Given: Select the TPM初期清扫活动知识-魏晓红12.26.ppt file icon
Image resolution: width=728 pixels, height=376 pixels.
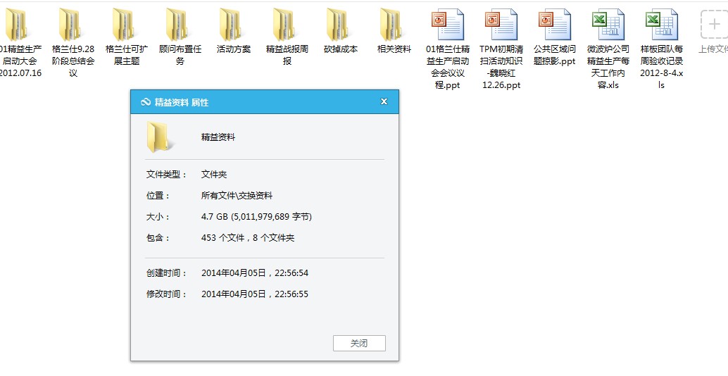Looking at the screenshot, I should click(501, 25).
